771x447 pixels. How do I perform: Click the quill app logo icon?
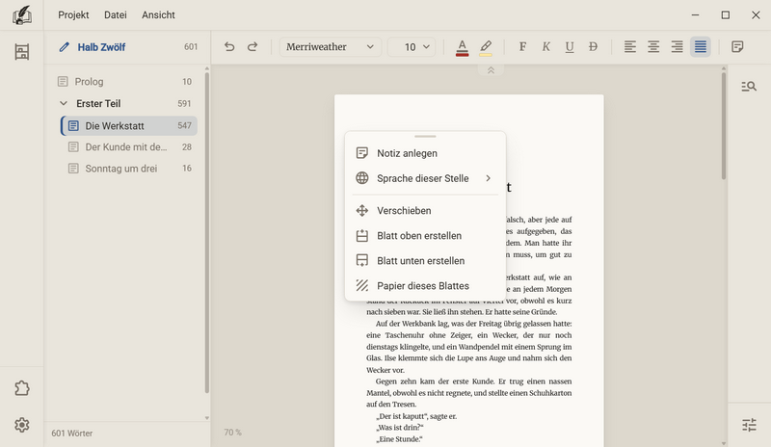click(x=21, y=14)
